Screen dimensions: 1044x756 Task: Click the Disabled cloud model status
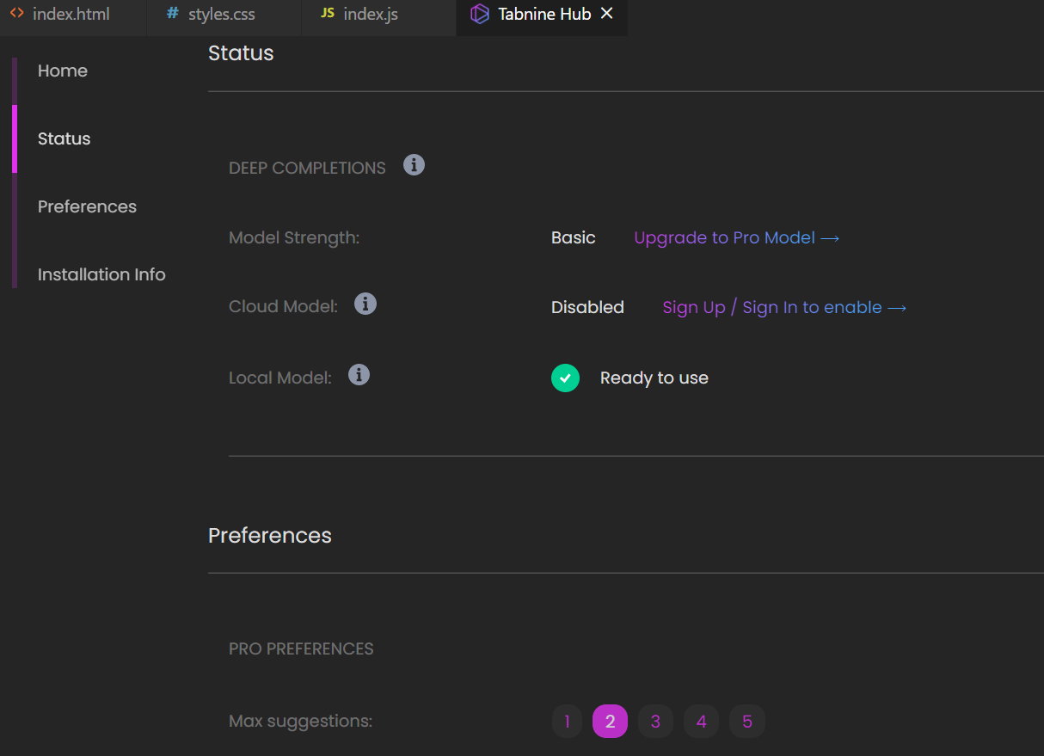[x=587, y=307]
